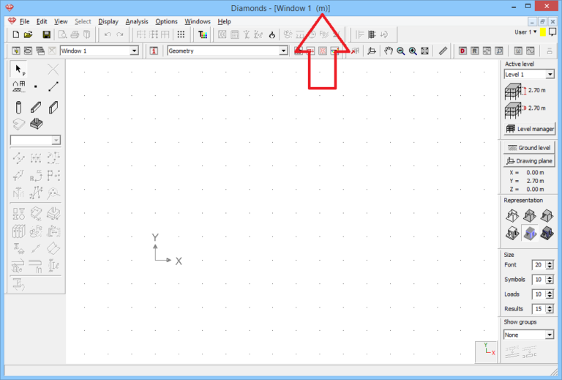Select the dark rendered representation icon
This screenshot has height=380, width=562.
coord(547,233)
